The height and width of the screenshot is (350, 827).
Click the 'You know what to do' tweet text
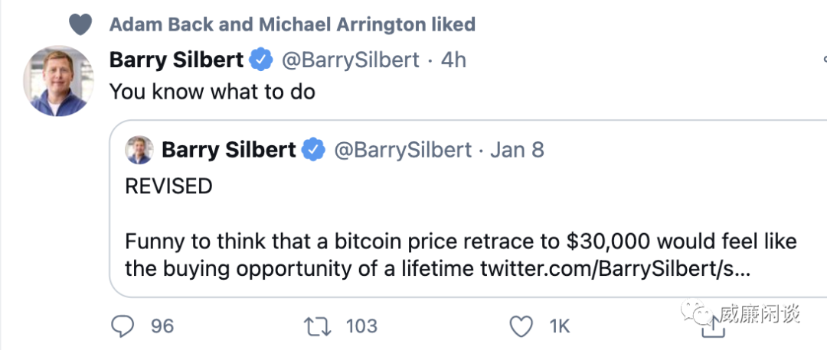[212, 92]
